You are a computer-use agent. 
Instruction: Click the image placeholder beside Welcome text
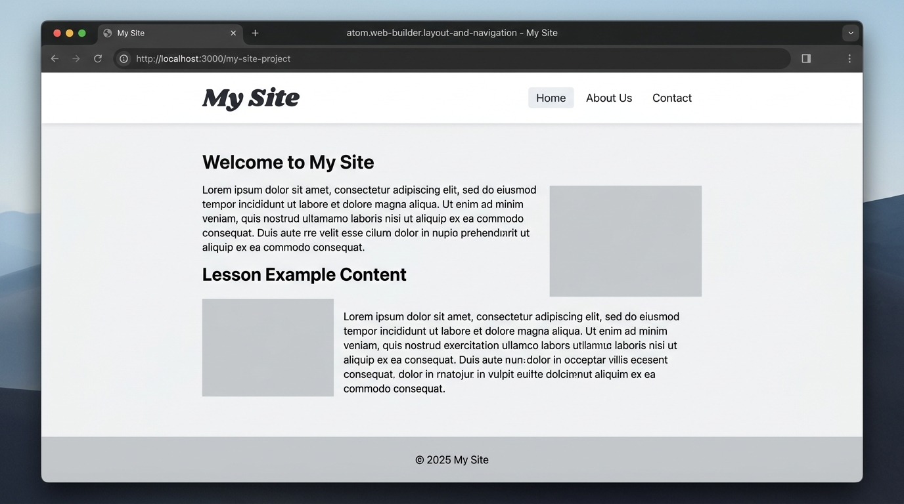tap(625, 241)
